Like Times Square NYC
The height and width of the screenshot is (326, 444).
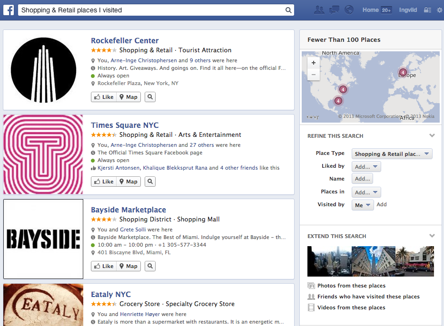tap(104, 182)
